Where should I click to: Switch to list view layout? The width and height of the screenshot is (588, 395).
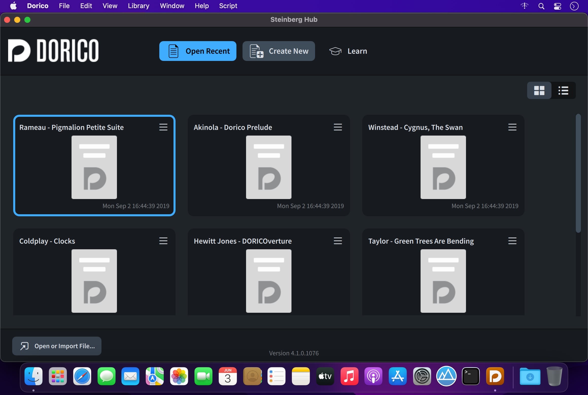[563, 90]
